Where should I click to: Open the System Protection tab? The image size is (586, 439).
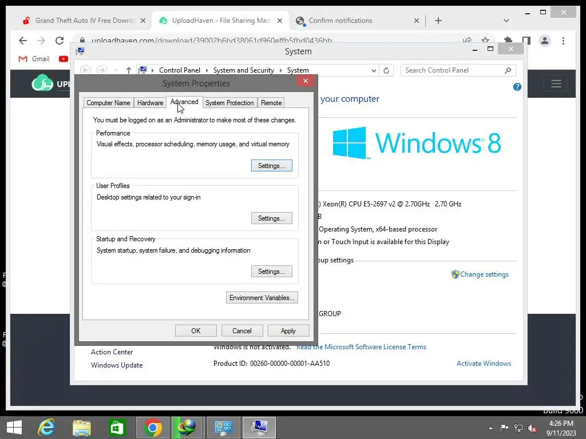point(229,103)
